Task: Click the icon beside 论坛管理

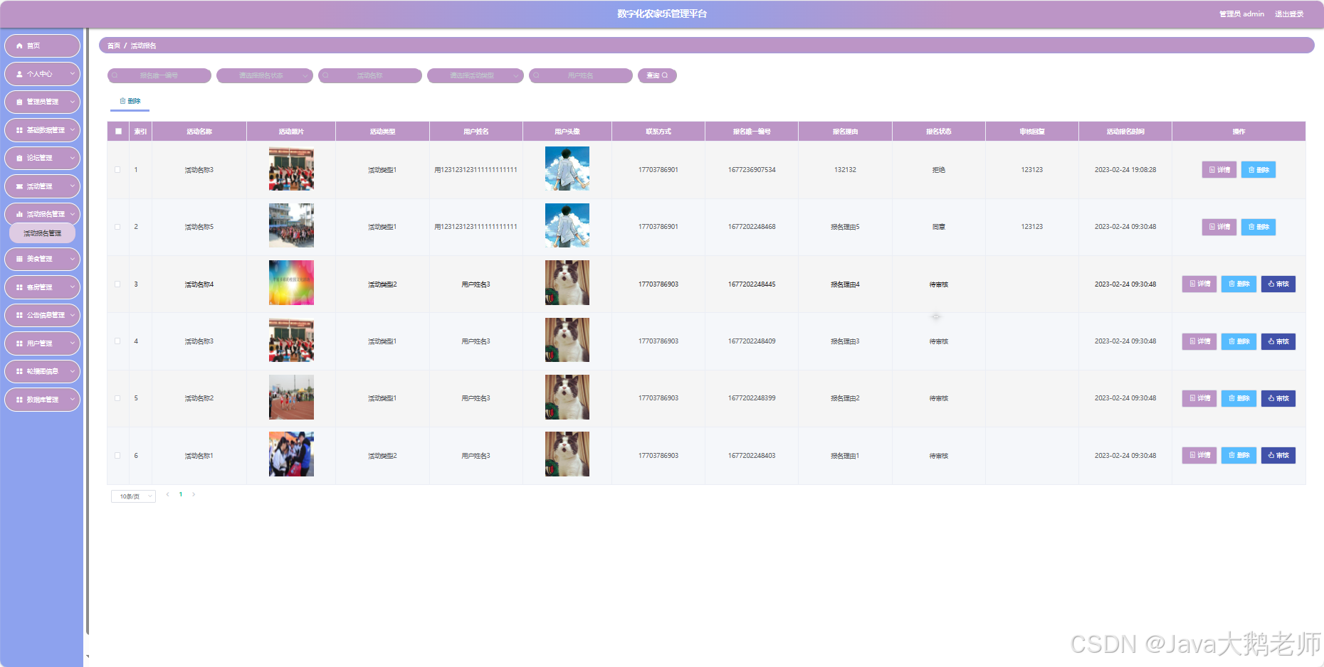Action: (x=19, y=158)
